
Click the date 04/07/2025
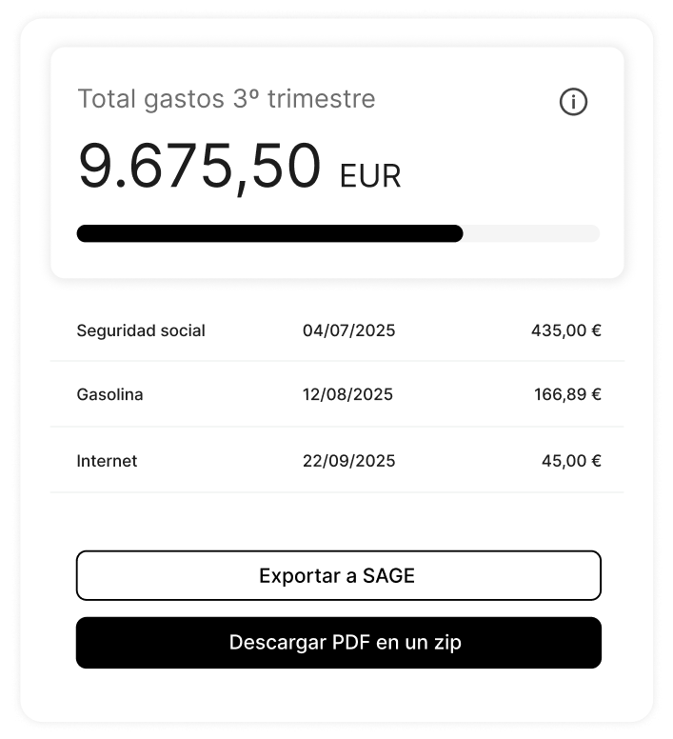348,331
